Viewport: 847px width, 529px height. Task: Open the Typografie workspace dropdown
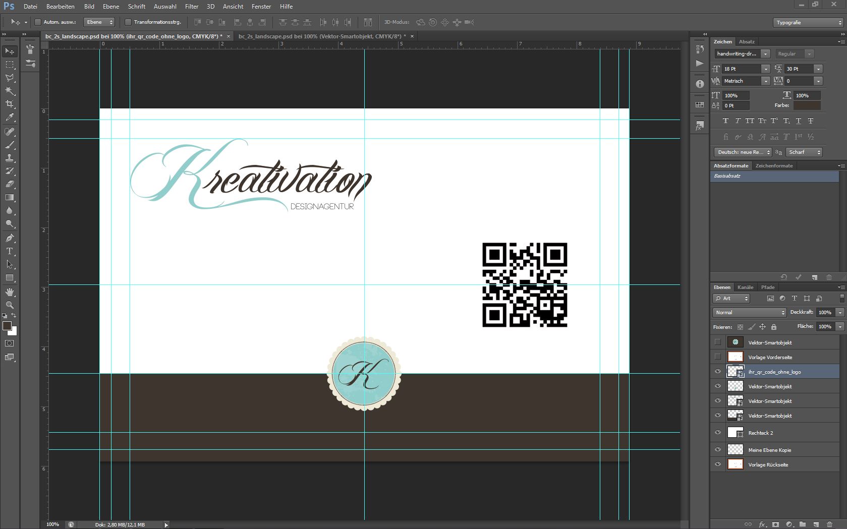(808, 23)
